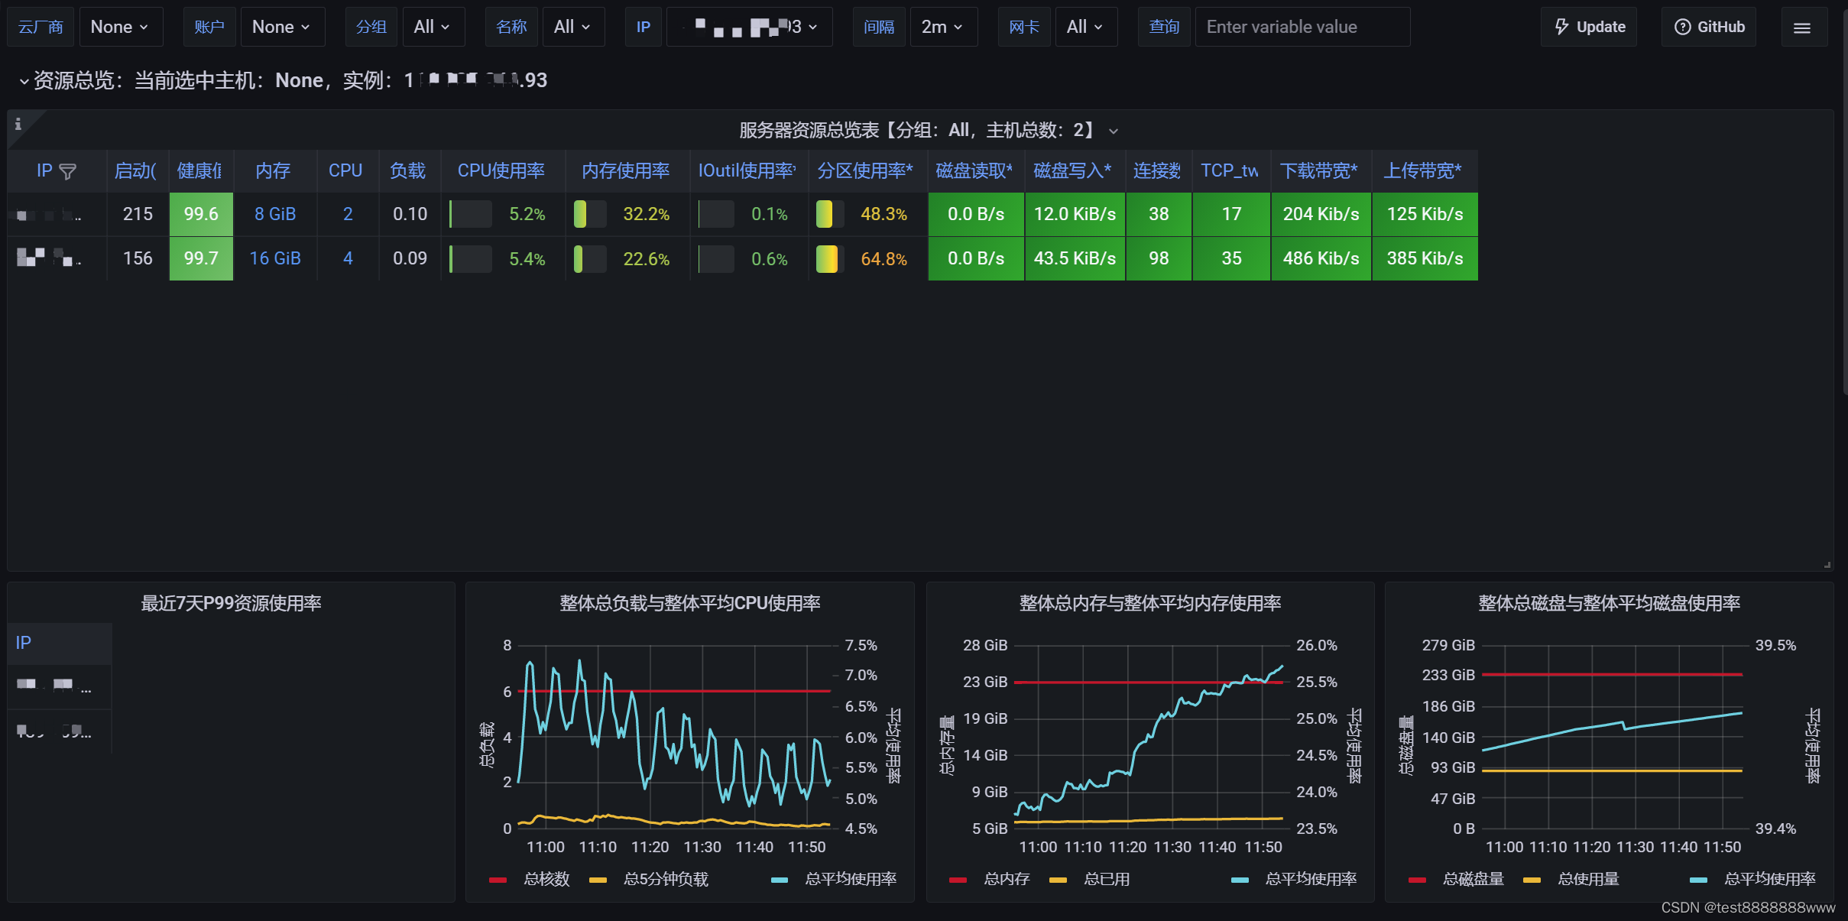Open the hamburger menu icon at top right

(x=1801, y=28)
